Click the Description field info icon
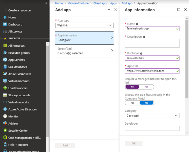 click(x=144, y=37)
